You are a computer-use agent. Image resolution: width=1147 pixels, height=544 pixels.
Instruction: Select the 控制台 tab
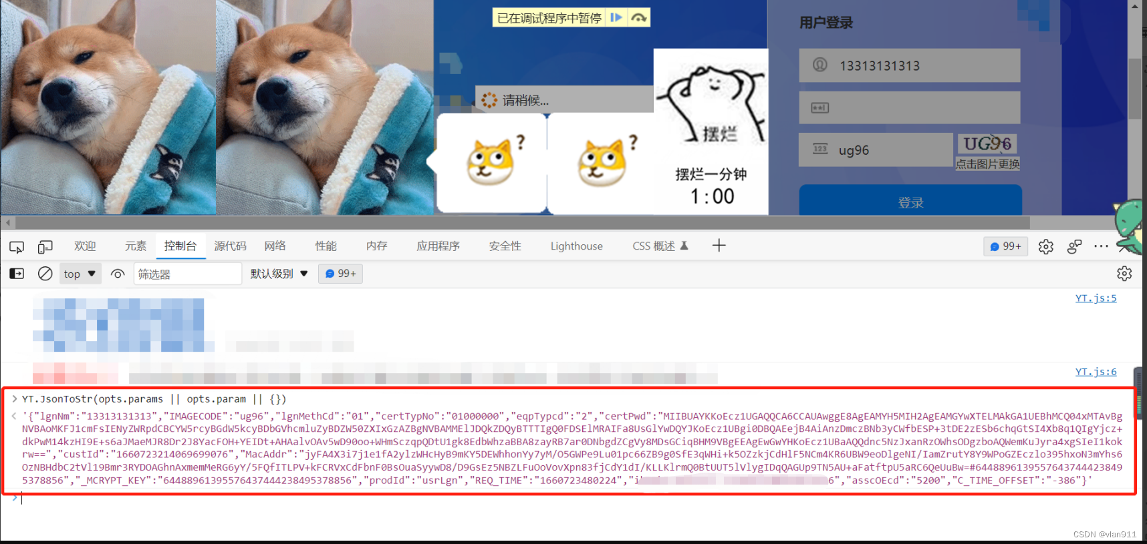click(x=180, y=246)
